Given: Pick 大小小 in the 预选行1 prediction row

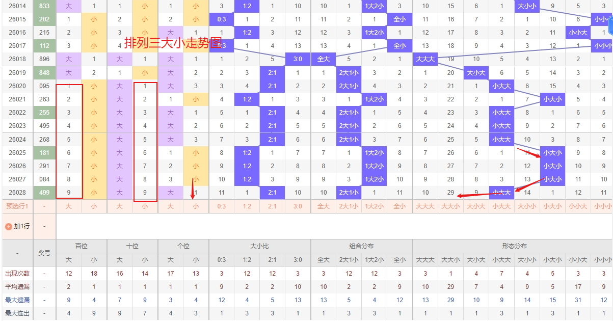Looking at the screenshot, I should point(527,206).
